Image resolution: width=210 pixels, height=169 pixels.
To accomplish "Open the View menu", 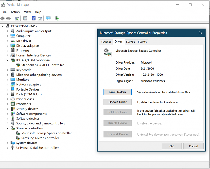I will pos(27,12).
